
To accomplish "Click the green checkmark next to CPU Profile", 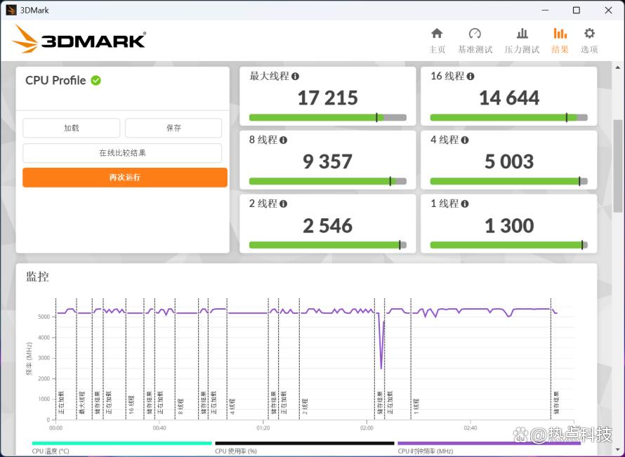I will tap(96, 81).
